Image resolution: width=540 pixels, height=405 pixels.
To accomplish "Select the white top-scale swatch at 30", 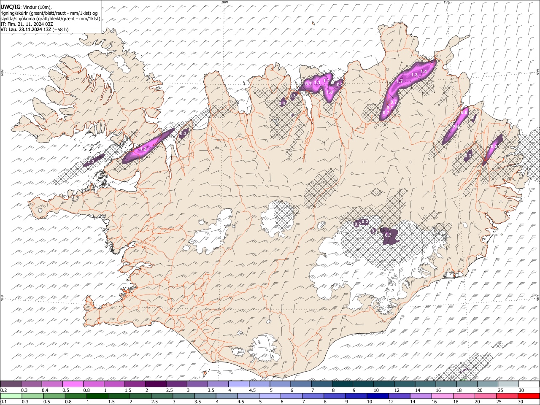I will 529,384.
